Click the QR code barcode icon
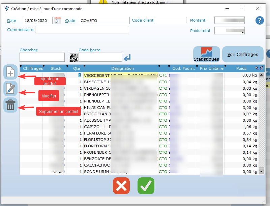The height and width of the screenshot is (206, 270). click(x=74, y=57)
